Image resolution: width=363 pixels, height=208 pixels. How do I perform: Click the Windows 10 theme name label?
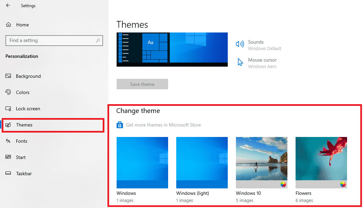(x=248, y=193)
